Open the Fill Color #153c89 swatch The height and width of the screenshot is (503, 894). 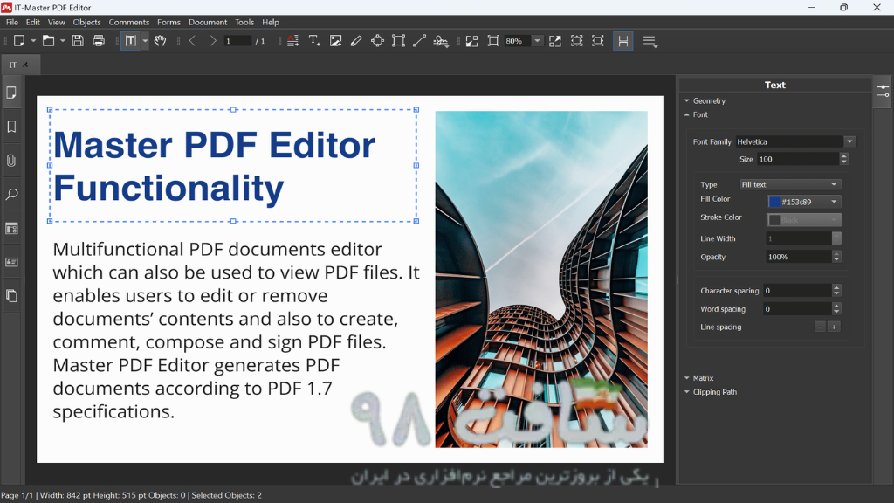click(804, 202)
